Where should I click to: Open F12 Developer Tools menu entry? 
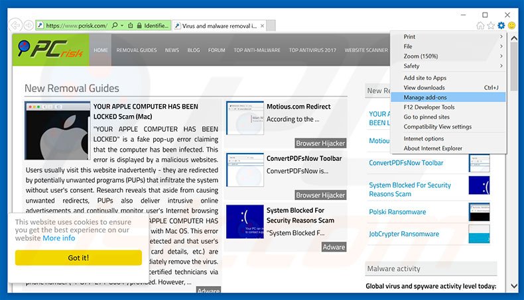point(429,107)
